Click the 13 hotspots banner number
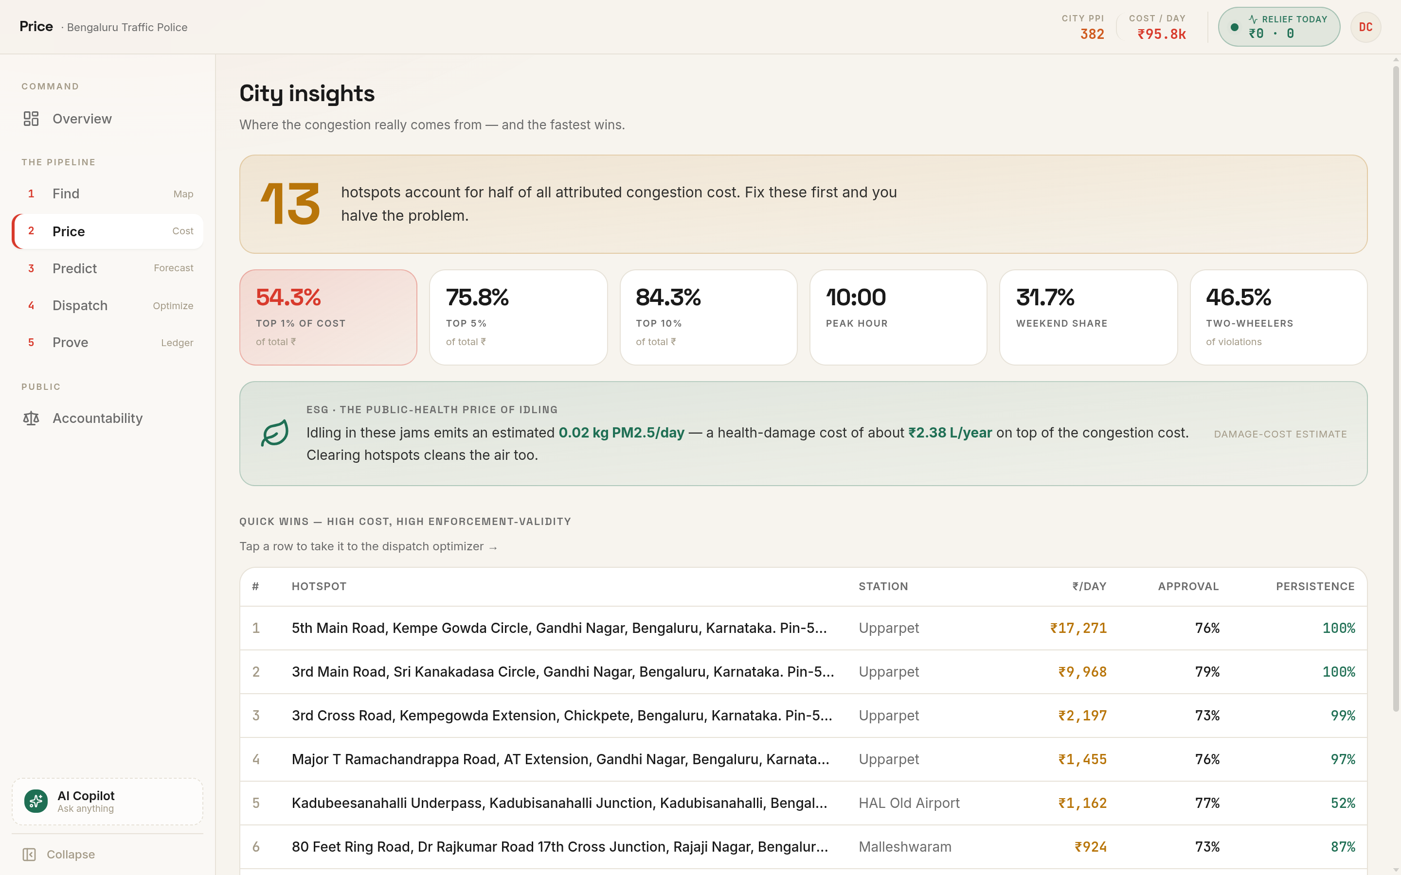This screenshot has height=875, width=1401. (x=289, y=204)
